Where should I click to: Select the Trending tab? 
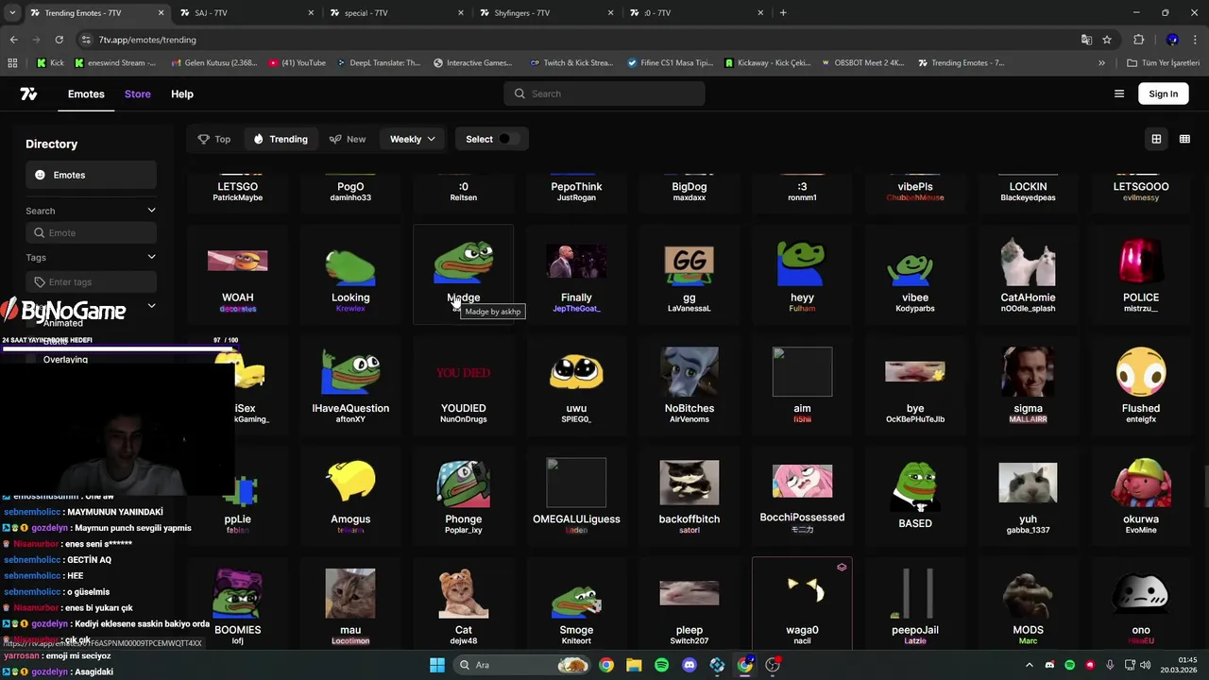(x=281, y=139)
